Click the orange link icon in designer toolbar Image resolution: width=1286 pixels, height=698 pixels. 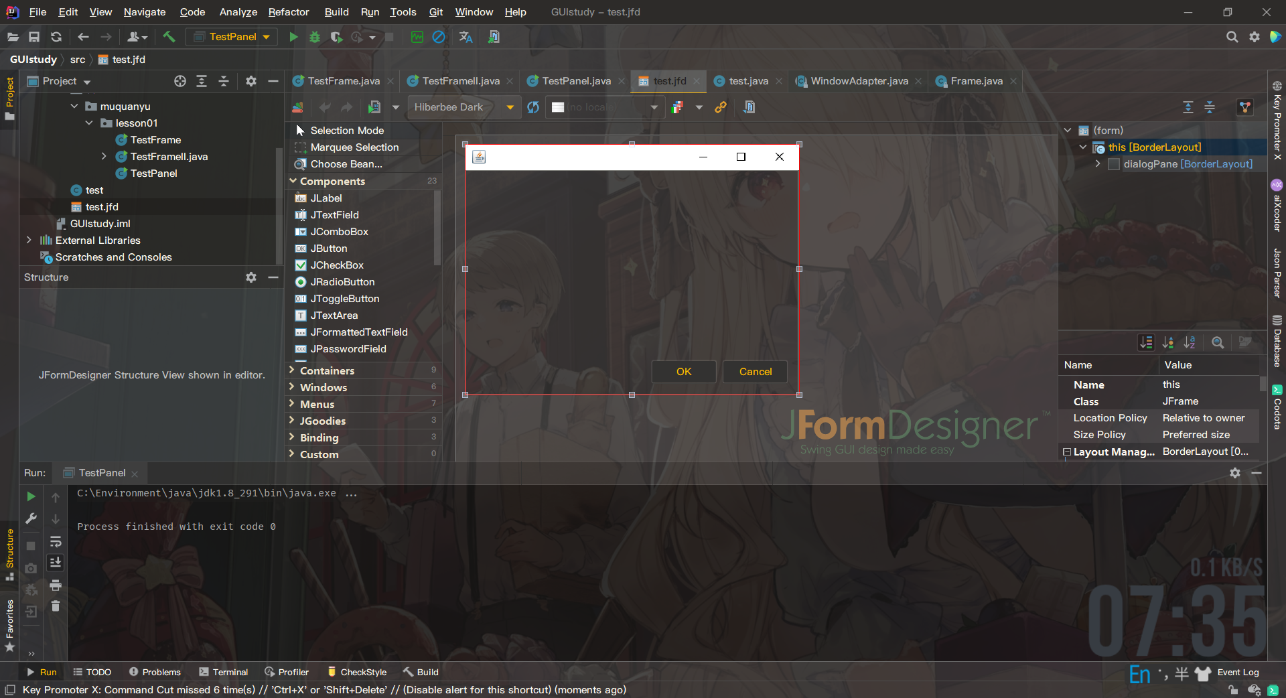(x=721, y=107)
